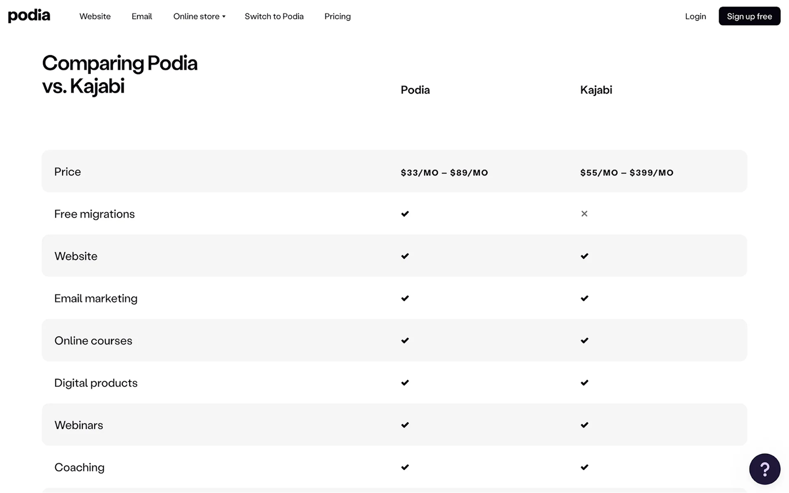Click Podia checkmark in Webinars row
This screenshot has width=789, height=493.
coord(405,425)
